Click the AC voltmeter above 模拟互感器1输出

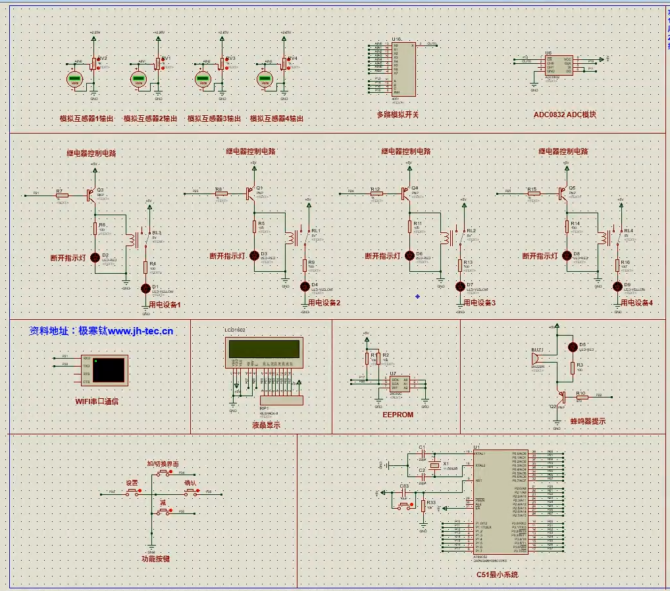click(75, 80)
